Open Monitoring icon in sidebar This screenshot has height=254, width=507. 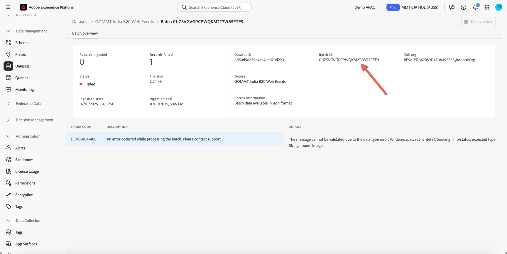pyautogui.click(x=8, y=90)
